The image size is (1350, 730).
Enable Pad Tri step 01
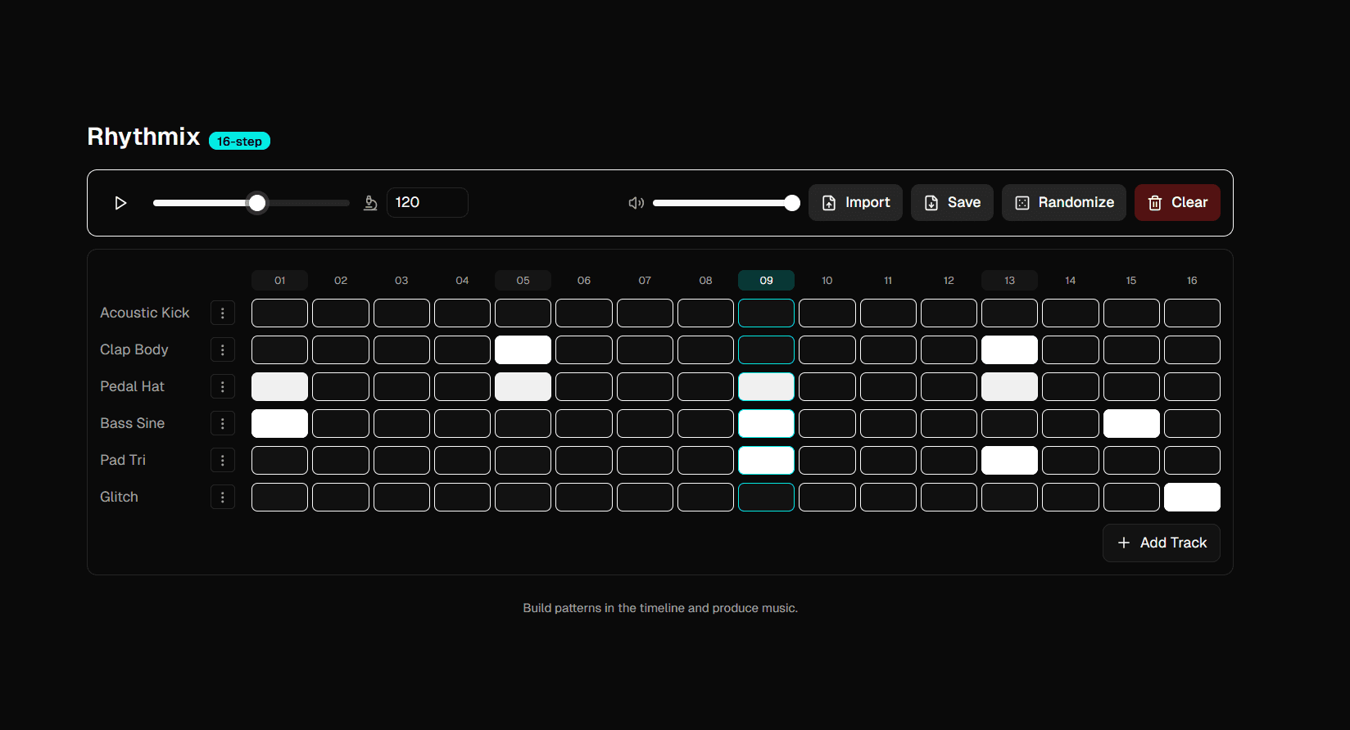[279, 460]
